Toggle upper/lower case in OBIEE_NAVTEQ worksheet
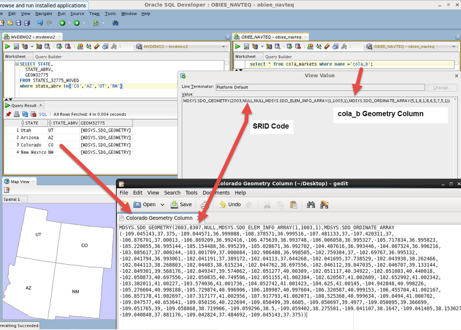The image size is (461, 330). point(319,47)
